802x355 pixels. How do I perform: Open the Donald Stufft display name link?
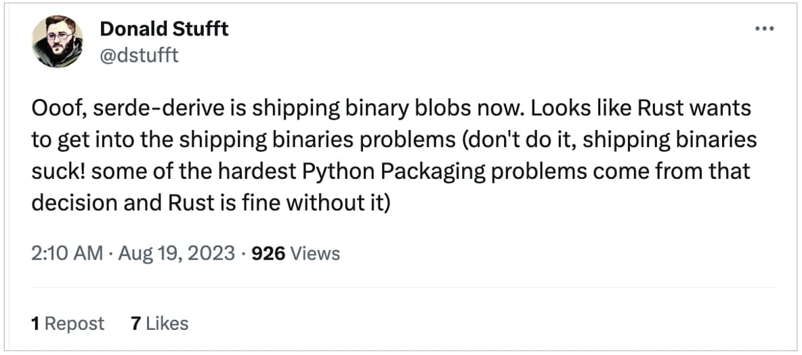pyautogui.click(x=164, y=29)
